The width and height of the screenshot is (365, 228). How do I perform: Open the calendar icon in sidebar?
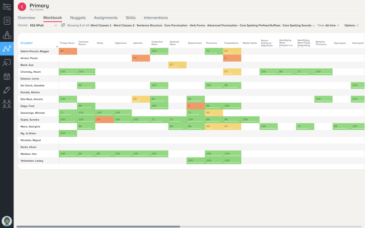click(x=7, y=76)
